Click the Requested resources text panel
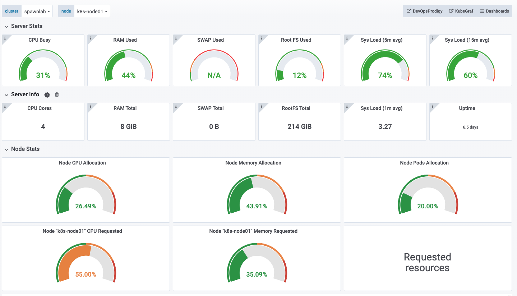The height and width of the screenshot is (296, 517). point(428,262)
